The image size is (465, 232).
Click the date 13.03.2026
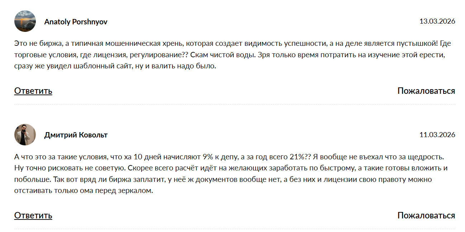pos(435,21)
